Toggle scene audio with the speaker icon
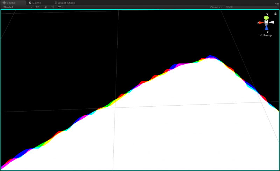The height and width of the screenshot is (171, 280). [52, 7]
